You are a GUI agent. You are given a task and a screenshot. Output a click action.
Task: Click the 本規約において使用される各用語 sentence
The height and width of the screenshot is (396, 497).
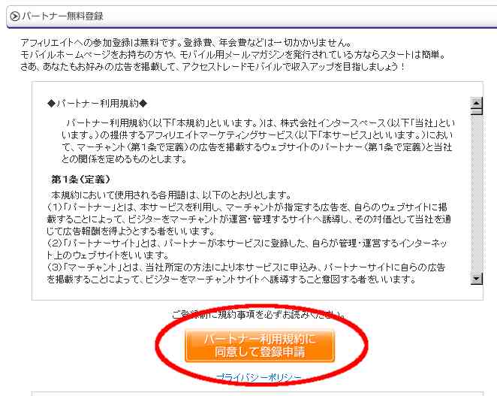click(171, 195)
